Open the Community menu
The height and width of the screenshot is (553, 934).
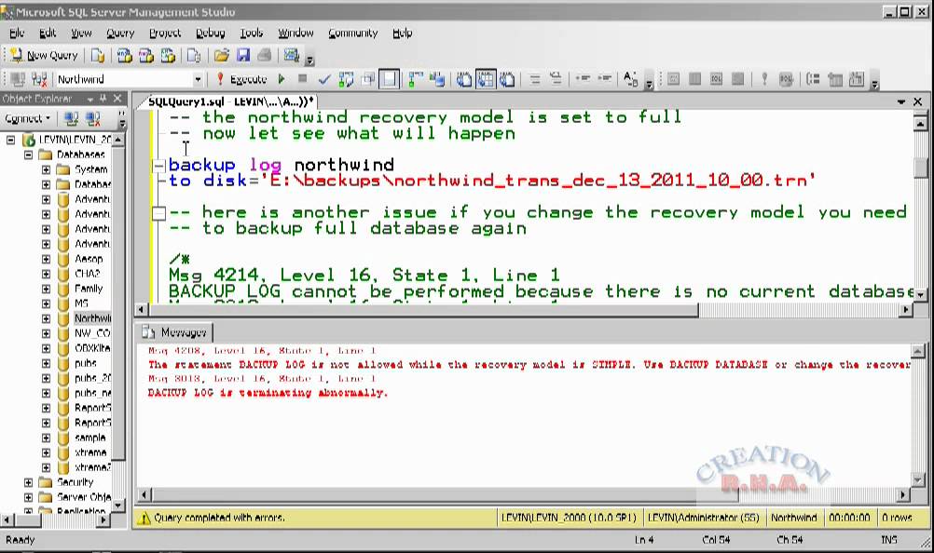[x=352, y=34]
